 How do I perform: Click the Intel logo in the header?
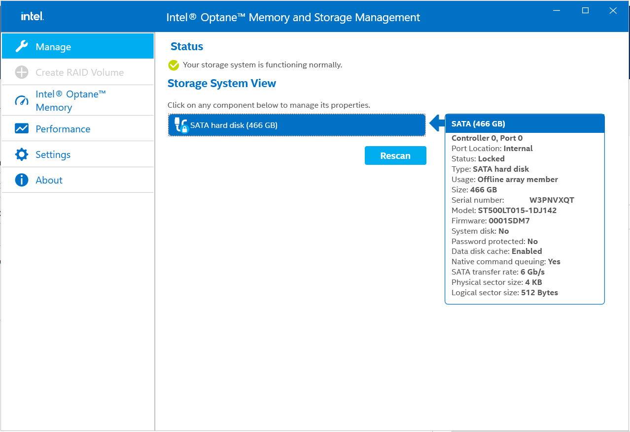pyautogui.click(x=31, y=16)
